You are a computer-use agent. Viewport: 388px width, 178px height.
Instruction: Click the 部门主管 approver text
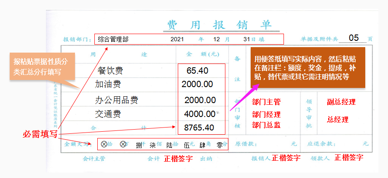pyautogui.click(x=266, y=102)
